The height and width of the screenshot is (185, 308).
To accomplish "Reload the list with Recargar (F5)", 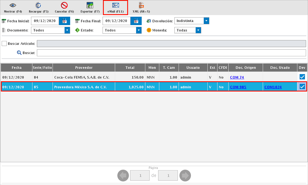I will pos(38,5).
